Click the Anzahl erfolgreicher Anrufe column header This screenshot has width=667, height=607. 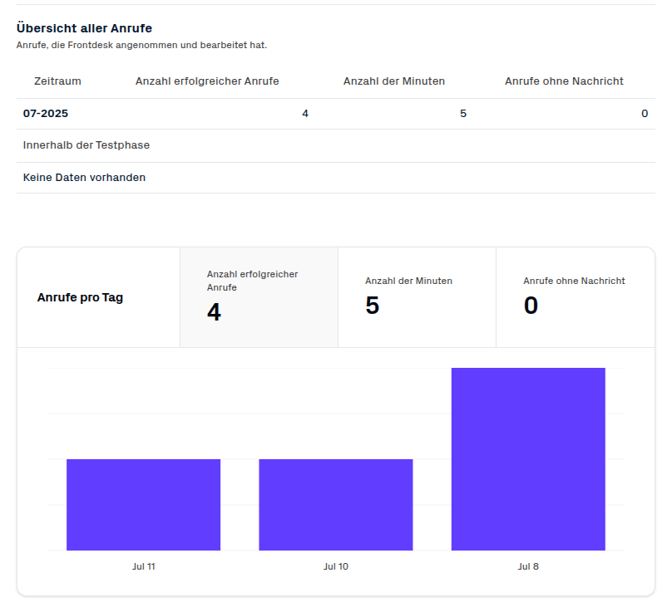pos(207,81)
